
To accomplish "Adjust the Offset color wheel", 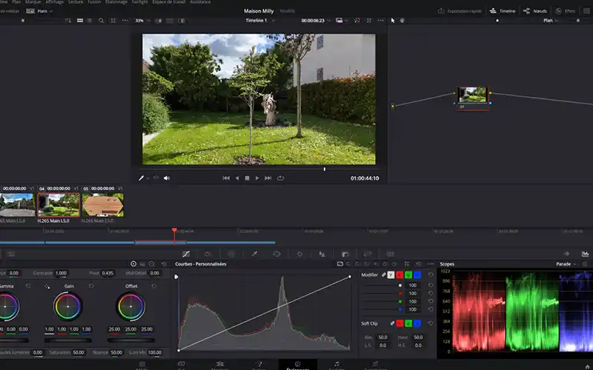I will point(130,306).
